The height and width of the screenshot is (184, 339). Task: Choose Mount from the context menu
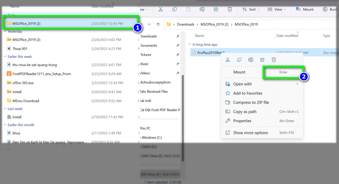click(x=262, y=72)
